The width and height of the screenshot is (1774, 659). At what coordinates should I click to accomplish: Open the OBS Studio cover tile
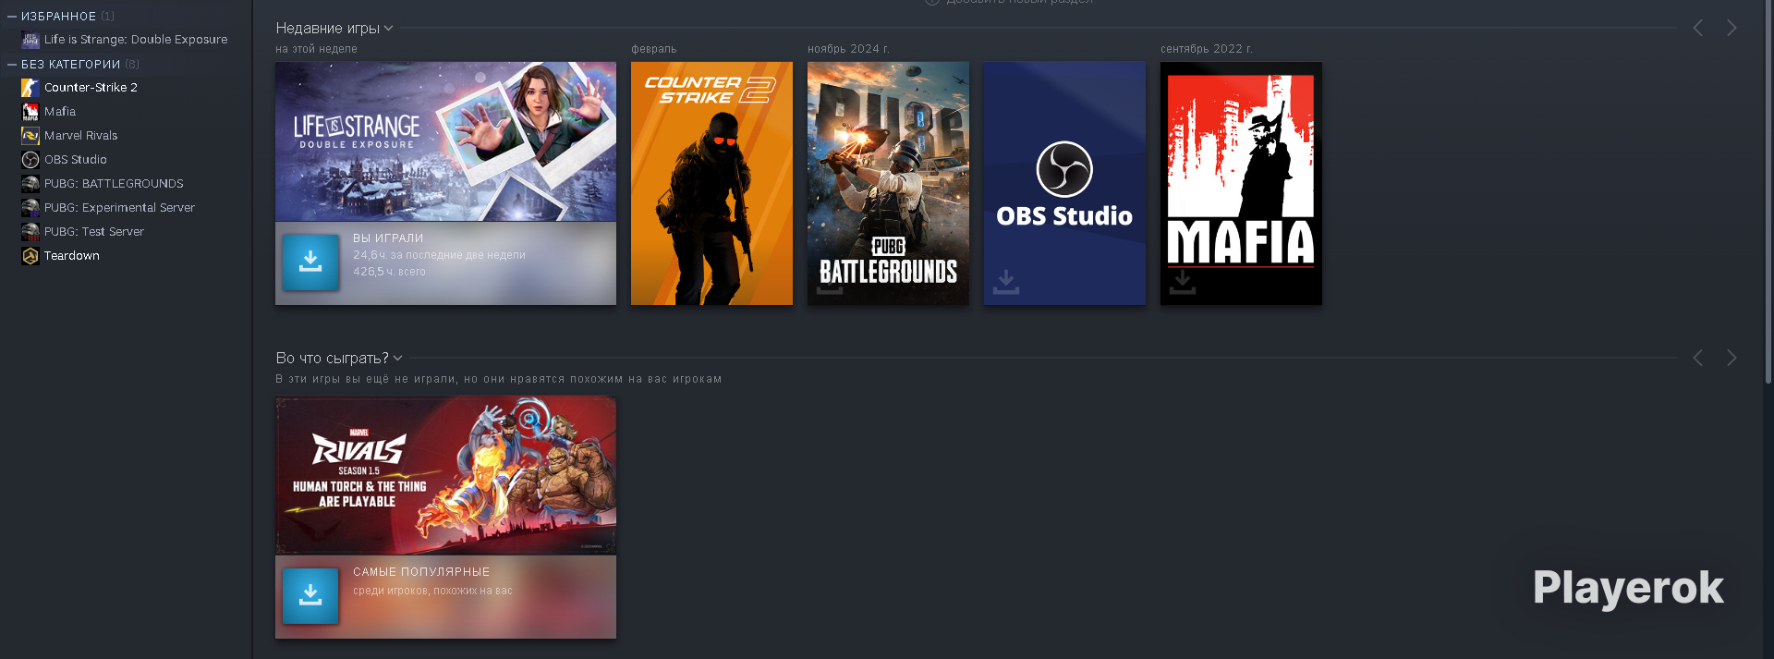[1064, 183]
